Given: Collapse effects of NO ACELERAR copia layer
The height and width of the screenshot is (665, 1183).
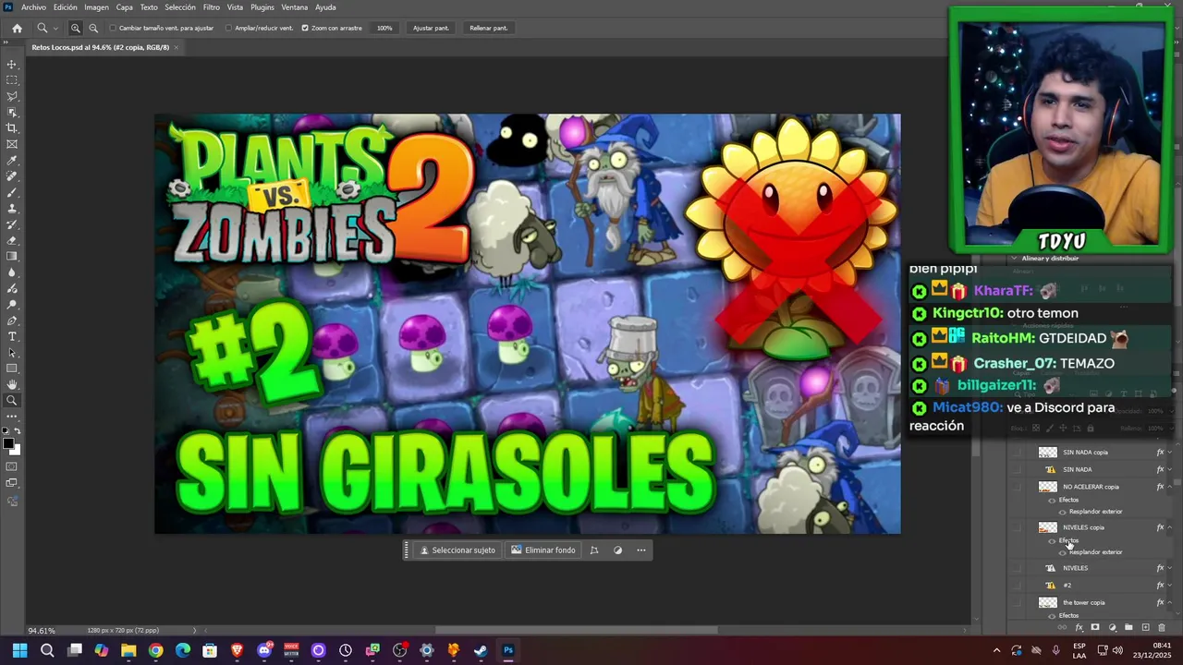Looking at the screenshot, I should [1170, 487].
